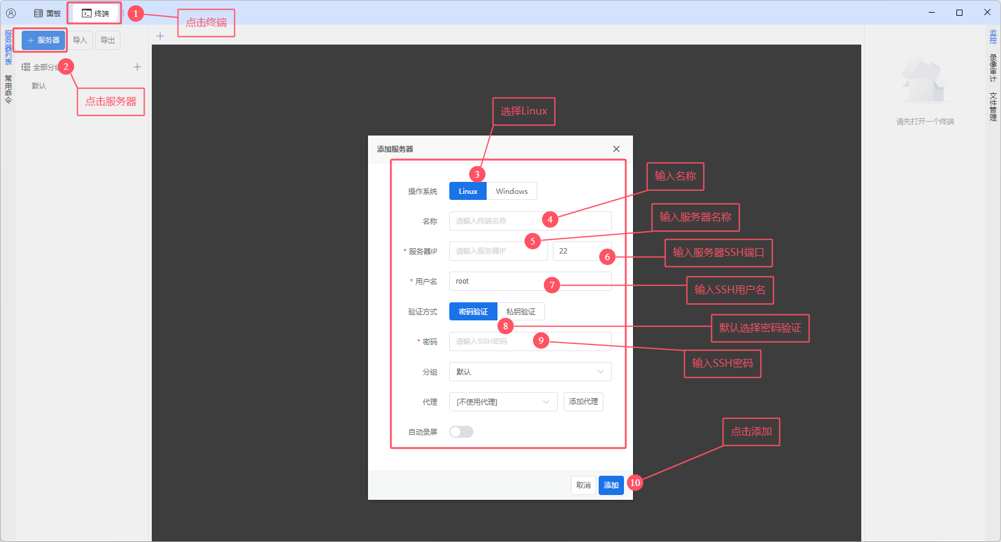Expand the 分组 dropdown
Viewport: 1001px width, 542px height.
[530, 372]
